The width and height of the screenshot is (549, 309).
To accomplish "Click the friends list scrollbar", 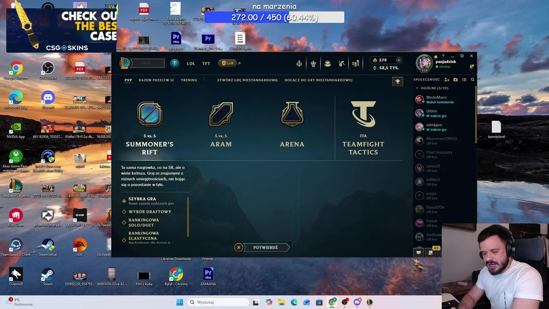I will (476, 114).
